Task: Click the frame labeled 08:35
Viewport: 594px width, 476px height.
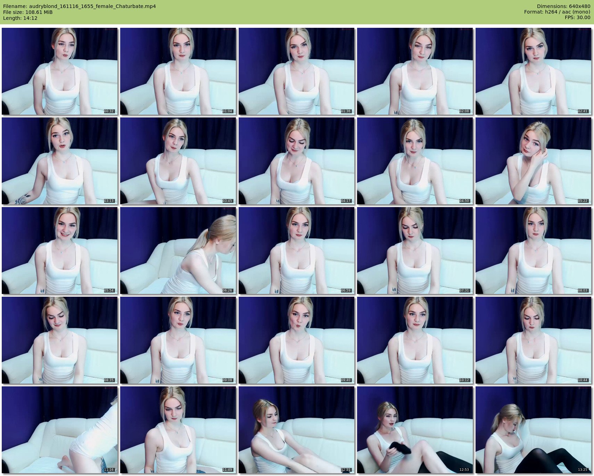Action: [59, 340]
